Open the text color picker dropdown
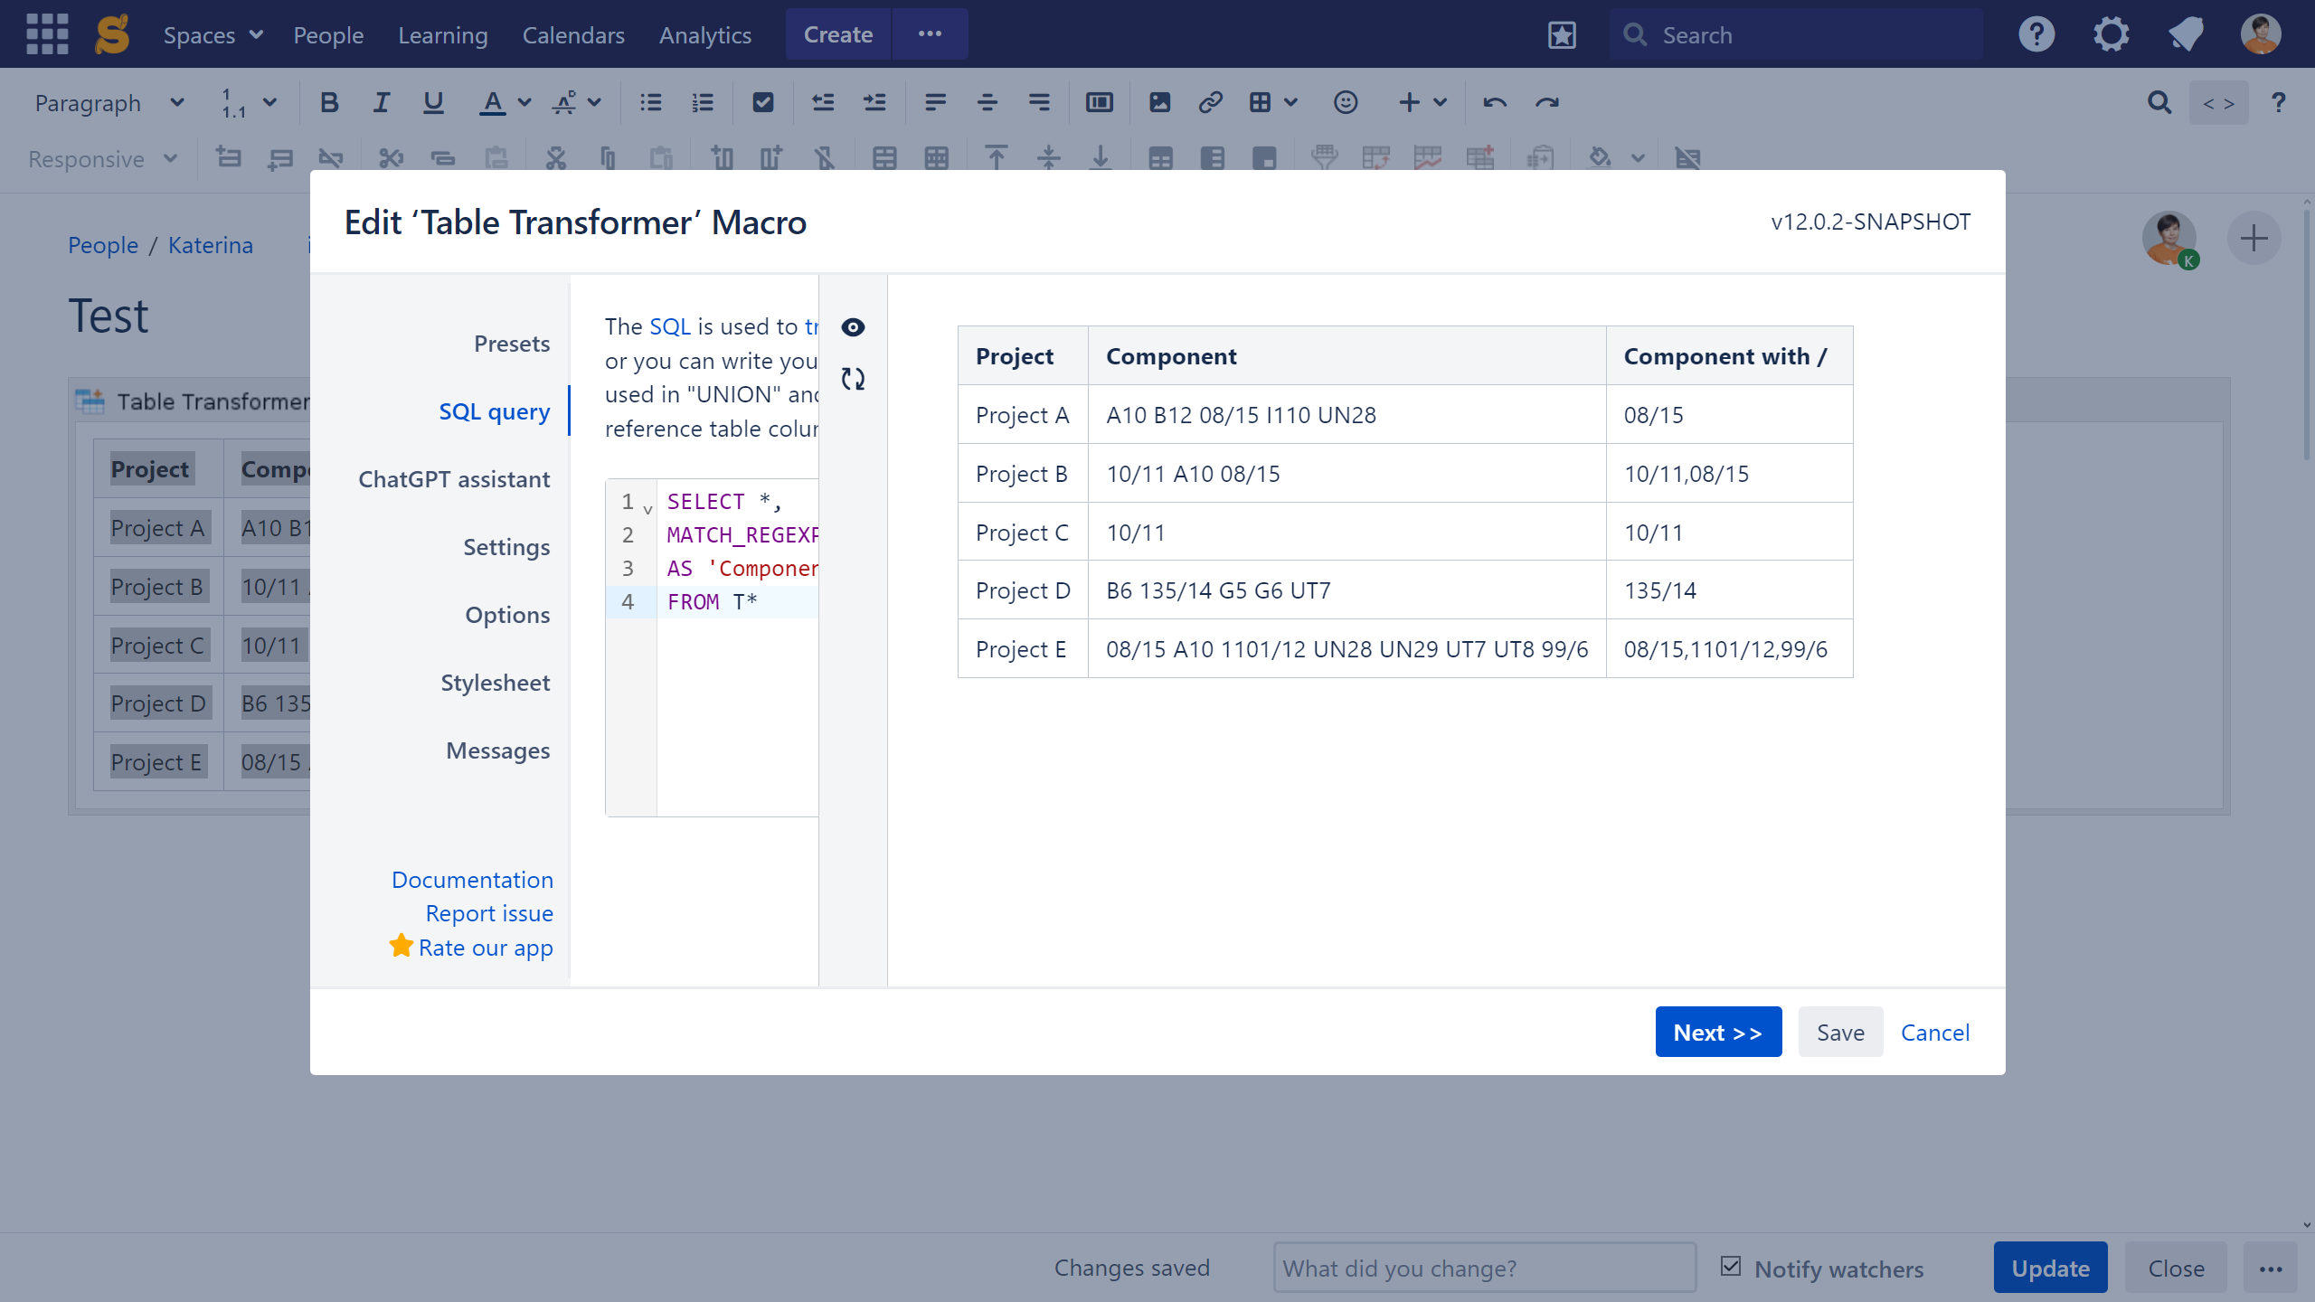 tap(524, 102)
